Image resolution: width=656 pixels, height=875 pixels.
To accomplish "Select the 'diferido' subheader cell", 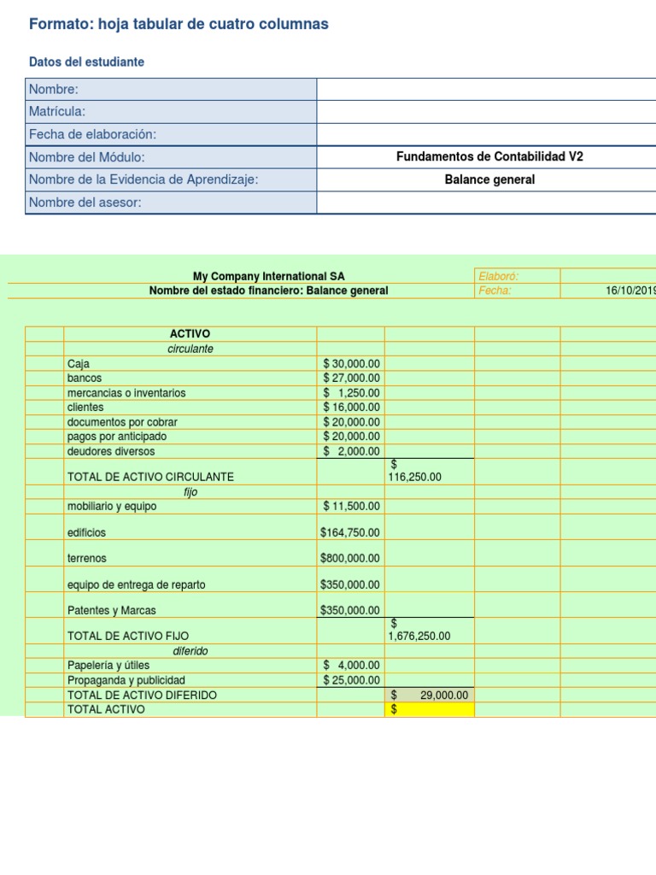I will pos(190,650).
